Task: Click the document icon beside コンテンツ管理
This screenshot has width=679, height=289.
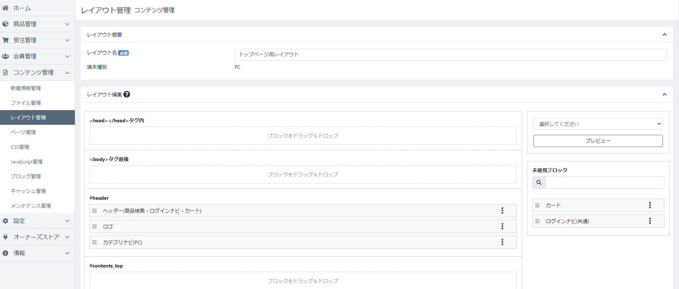Action: click(x=5, y=72)
